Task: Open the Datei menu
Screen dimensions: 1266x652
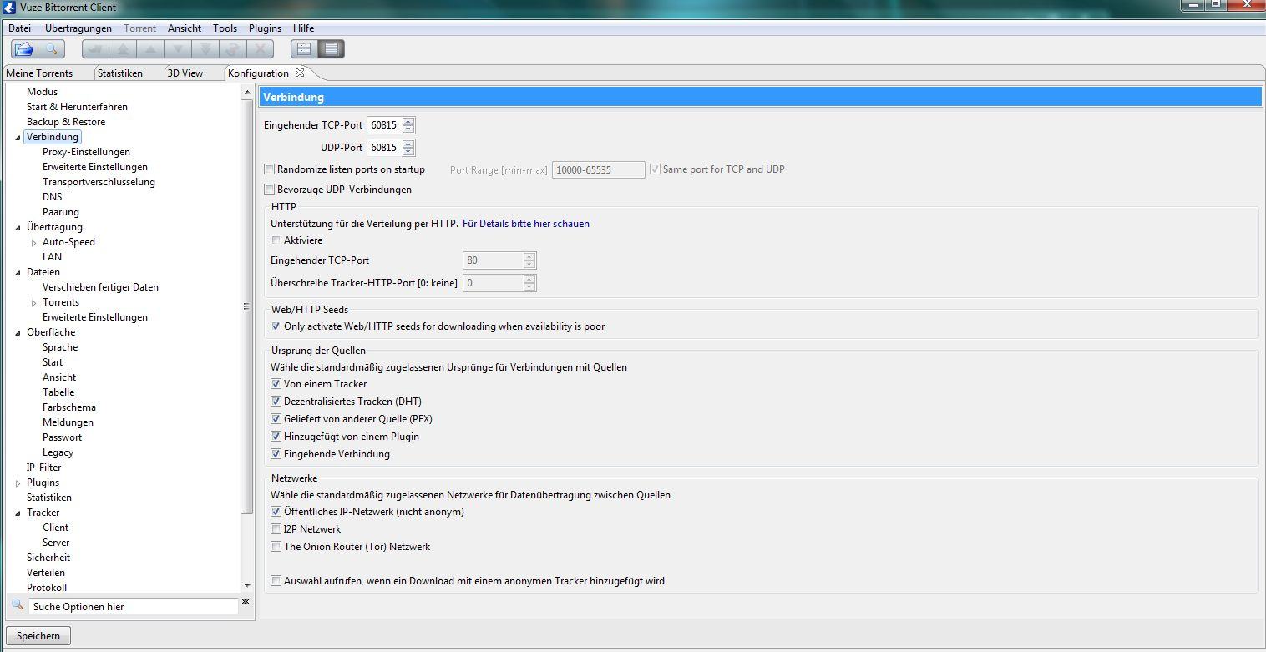Action: point(20,28)
